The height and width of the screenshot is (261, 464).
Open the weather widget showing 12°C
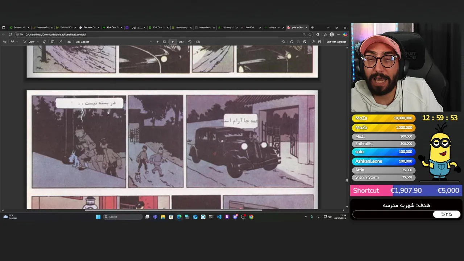click(10, 217)
